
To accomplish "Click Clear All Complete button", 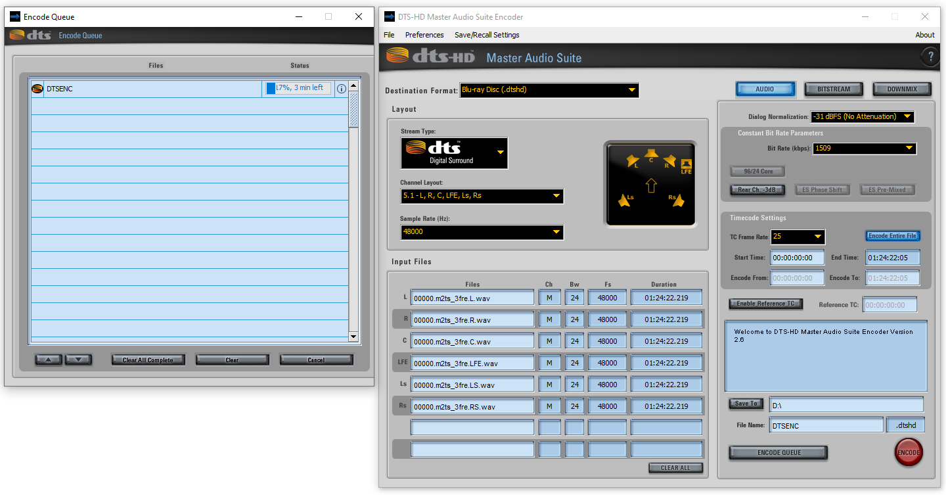I will click(148, 360).
